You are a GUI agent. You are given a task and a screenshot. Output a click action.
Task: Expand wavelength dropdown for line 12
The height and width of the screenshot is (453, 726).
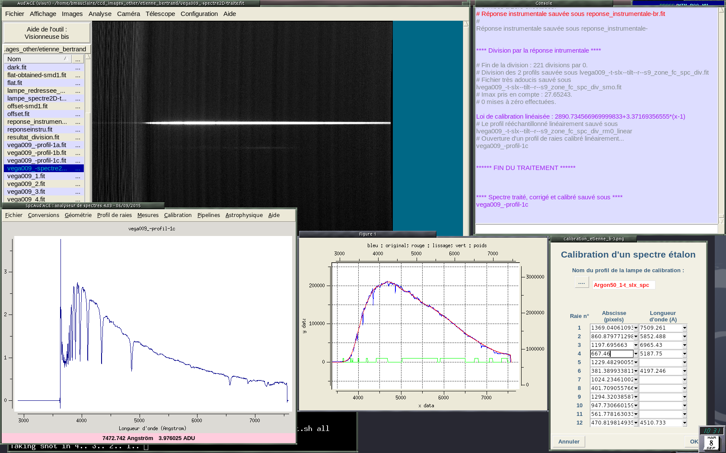(685, 423)
